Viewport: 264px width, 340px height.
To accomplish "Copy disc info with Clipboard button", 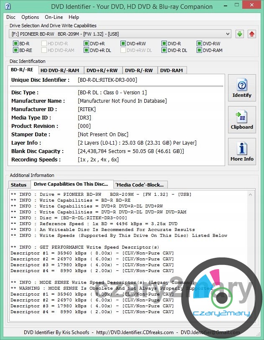I will tap(242, 120).
